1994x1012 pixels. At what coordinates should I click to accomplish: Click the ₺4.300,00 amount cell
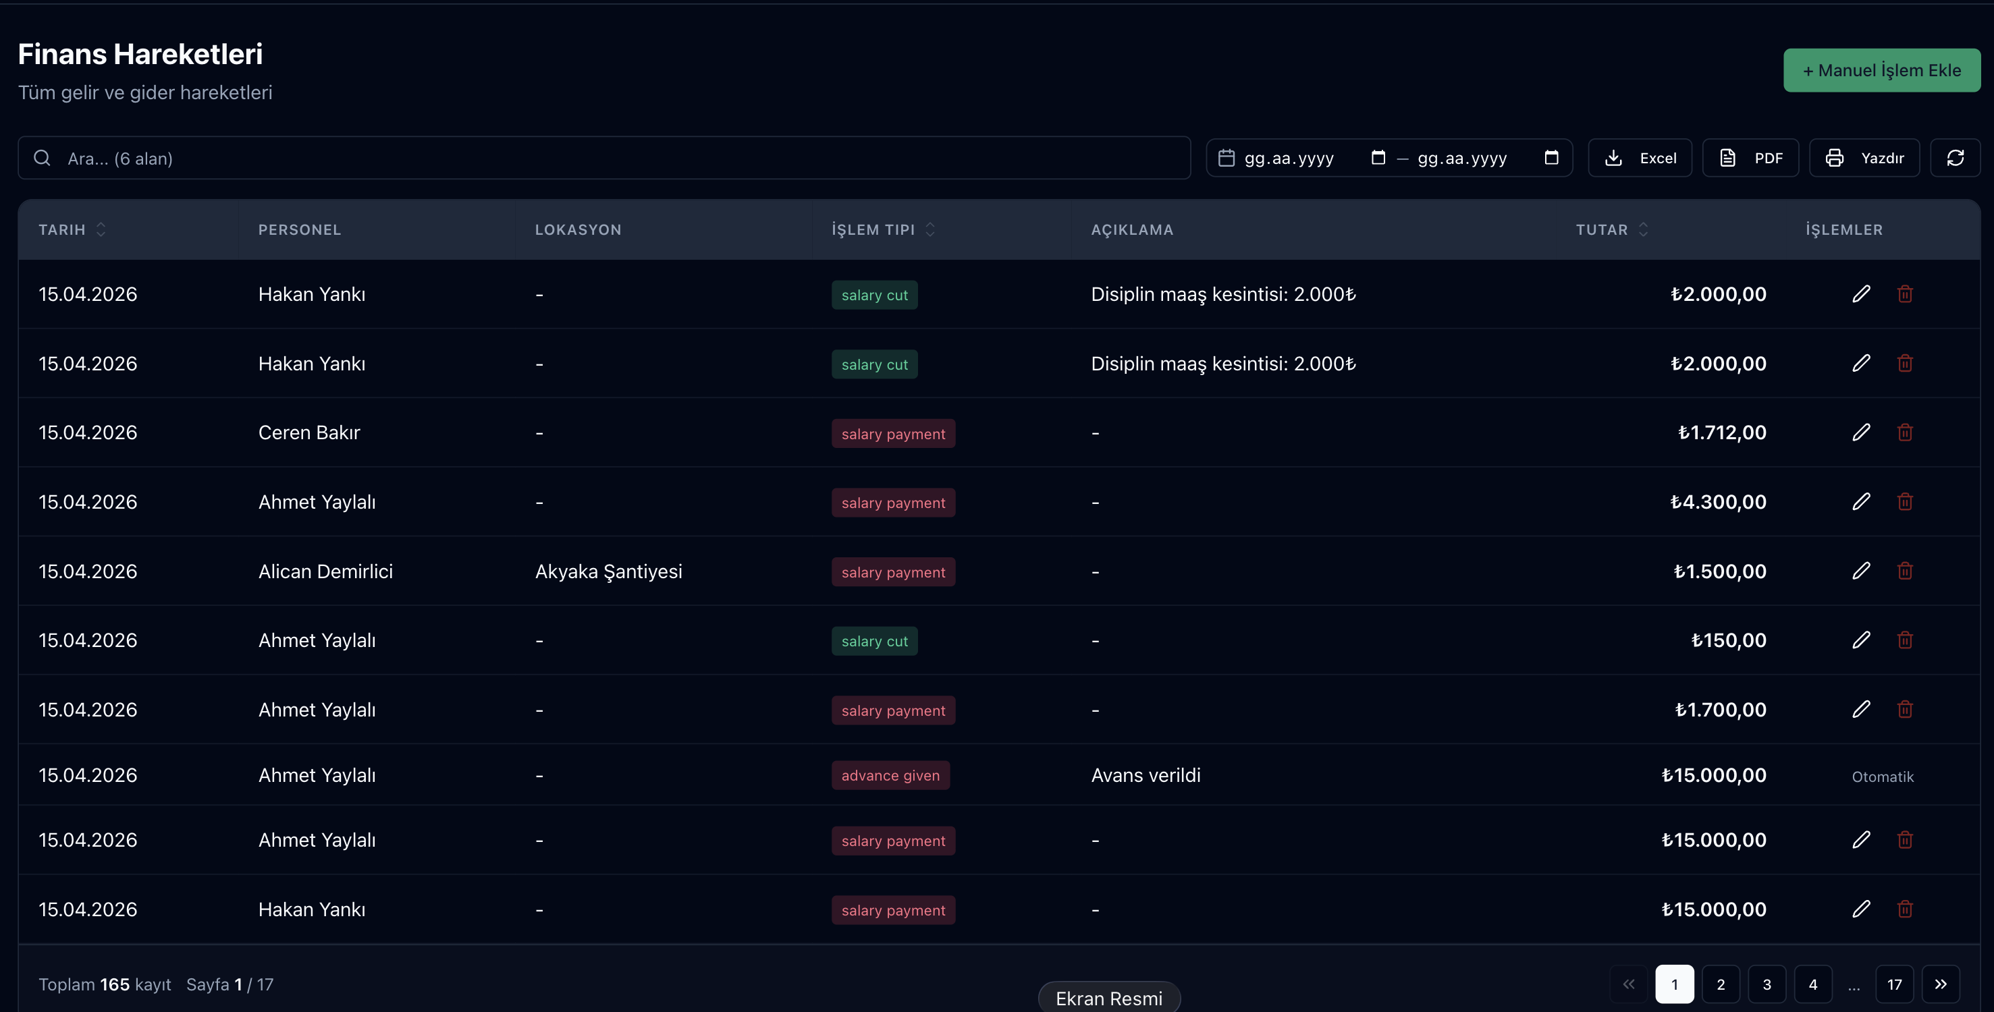click(1718, 501)
